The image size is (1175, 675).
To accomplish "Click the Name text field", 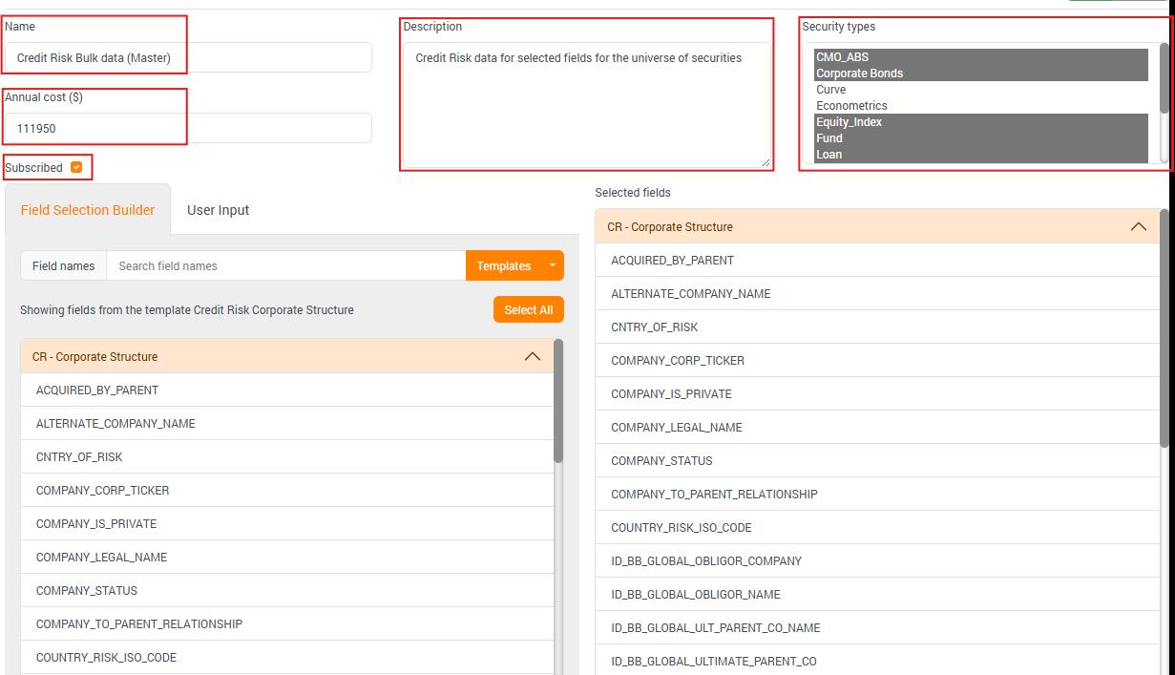I will point(188,58).
